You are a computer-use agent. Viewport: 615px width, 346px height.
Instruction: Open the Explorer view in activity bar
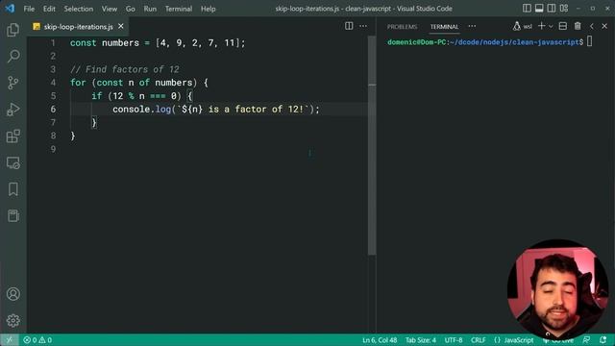(x=12, y=30)
